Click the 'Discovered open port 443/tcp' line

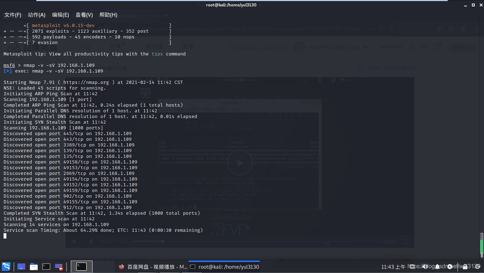pyautogui.click(x=68, y=139)
